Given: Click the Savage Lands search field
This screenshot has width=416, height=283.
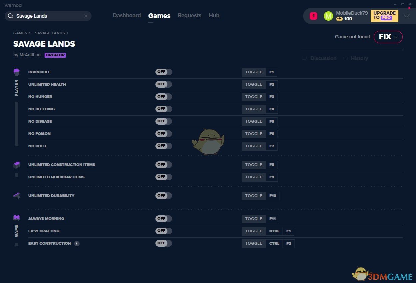Looking at the screenshot, I should point(48,16).
